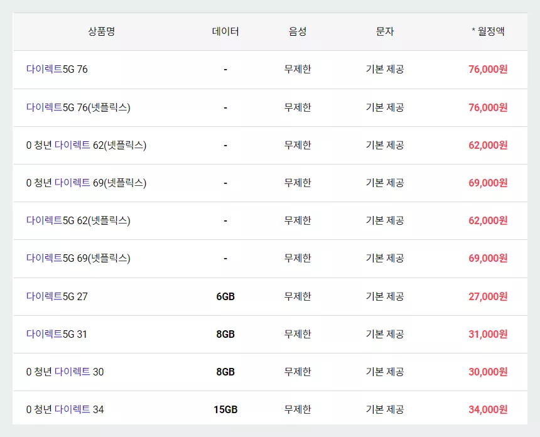Select the 다이렉트5G 62(넷플릭스) plan
540x437 pixels.
pos(78,220)
